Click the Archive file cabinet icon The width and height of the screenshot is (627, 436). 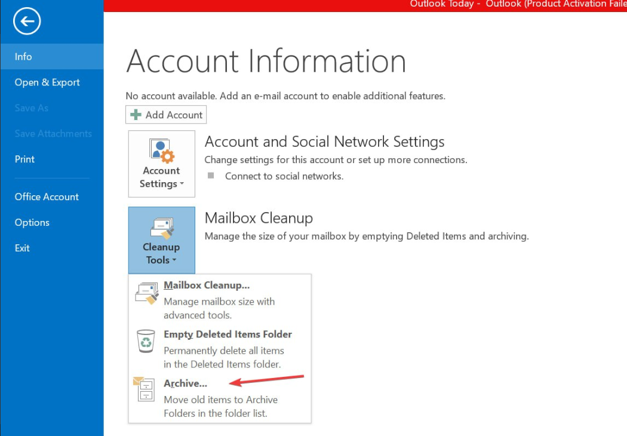(x=144, y=389)
